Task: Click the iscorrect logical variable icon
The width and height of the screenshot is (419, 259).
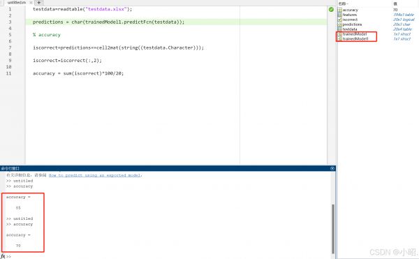Action: 339,20
